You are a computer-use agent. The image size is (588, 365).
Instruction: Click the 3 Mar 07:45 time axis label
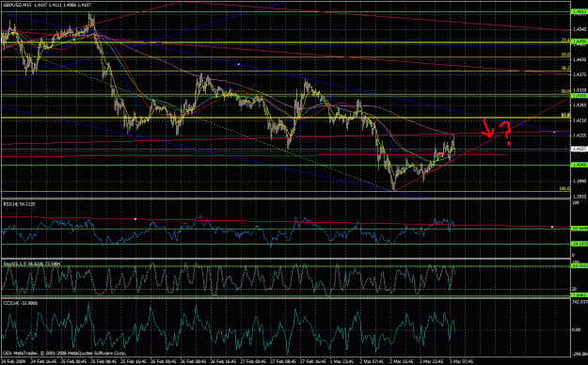pyautogui.click(x=462, y=362)
